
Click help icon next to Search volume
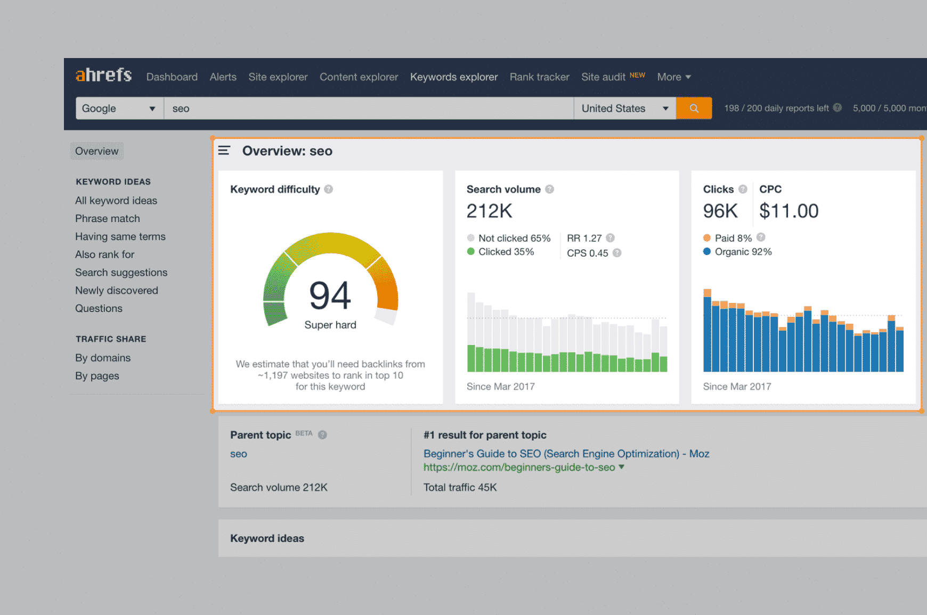pos(549,189)
